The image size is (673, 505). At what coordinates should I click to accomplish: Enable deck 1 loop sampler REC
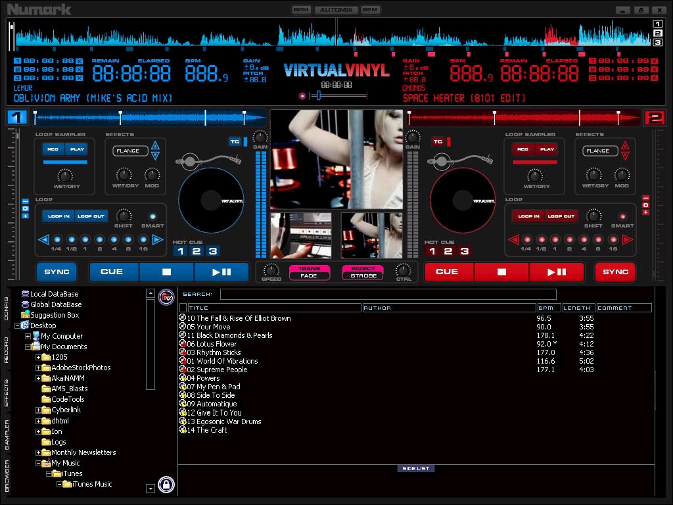click(53, 149)
